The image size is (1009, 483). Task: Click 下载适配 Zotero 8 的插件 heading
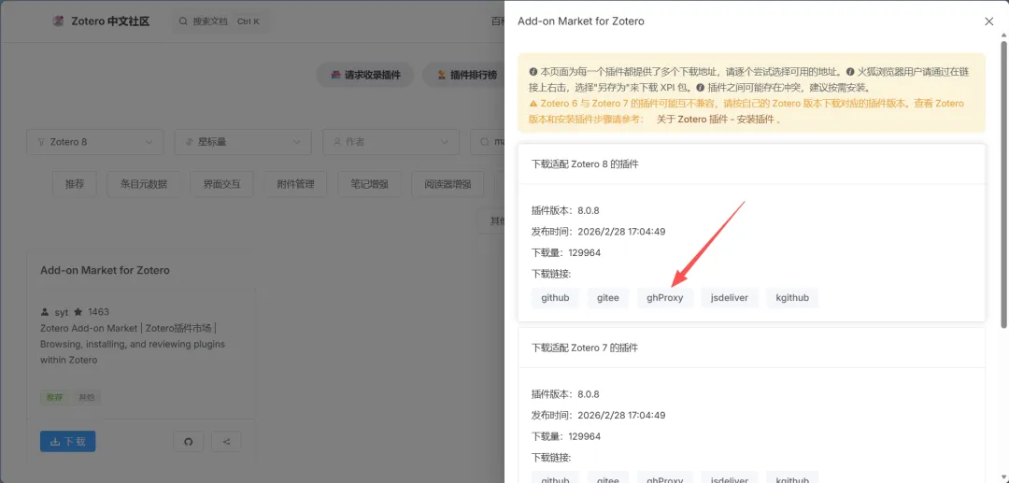pos(585,164)
